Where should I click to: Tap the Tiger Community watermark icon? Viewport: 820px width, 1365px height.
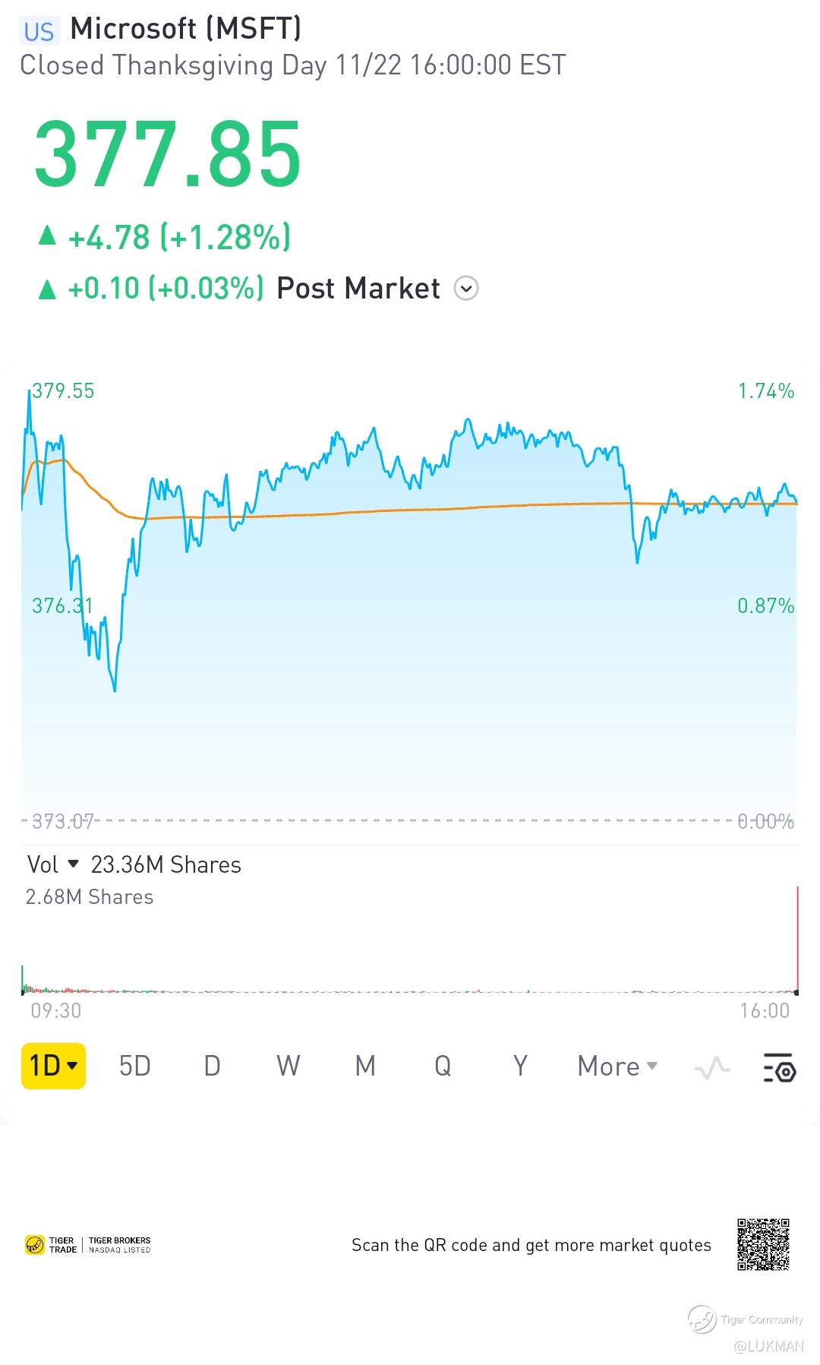(x=702, y=1319)
